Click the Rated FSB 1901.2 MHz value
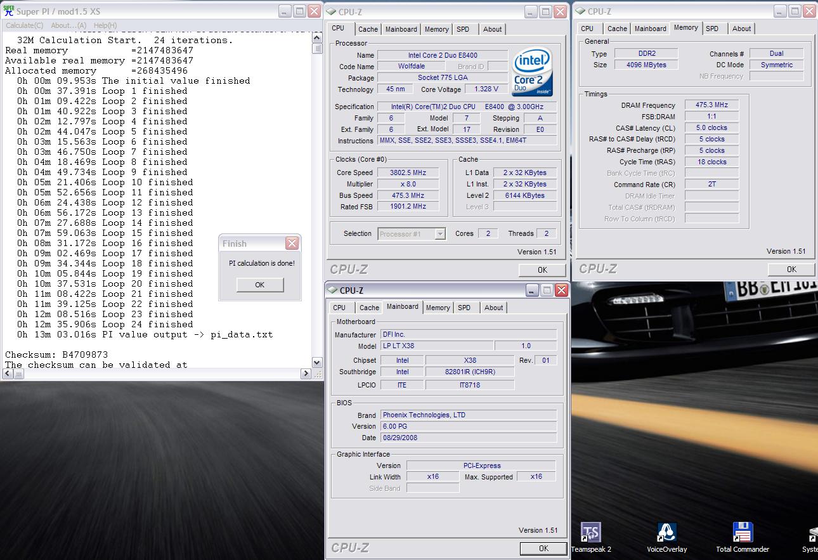 409,206
